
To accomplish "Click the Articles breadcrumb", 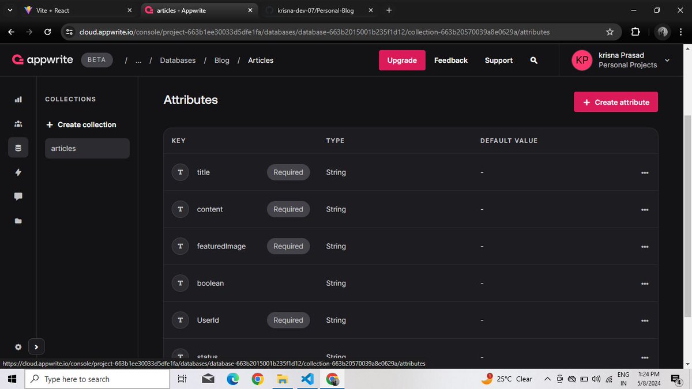I will pyautogui.click(x=261, y=60).
